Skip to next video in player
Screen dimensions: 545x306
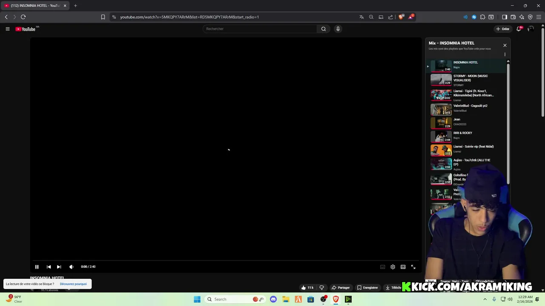(x=59, y=267)
